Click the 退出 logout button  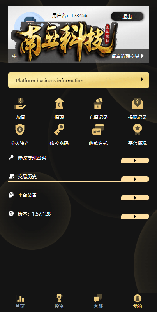tap(127, 16)
